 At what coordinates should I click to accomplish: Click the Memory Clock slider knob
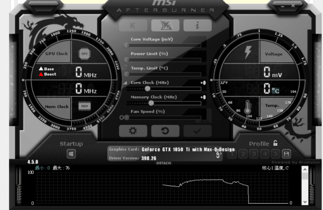[x=151, y=103]
